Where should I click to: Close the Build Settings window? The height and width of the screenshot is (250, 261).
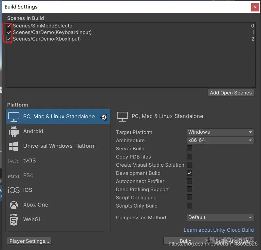tap(255, 7)
